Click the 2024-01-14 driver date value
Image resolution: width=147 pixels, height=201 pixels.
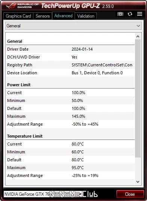coord(82,49)
